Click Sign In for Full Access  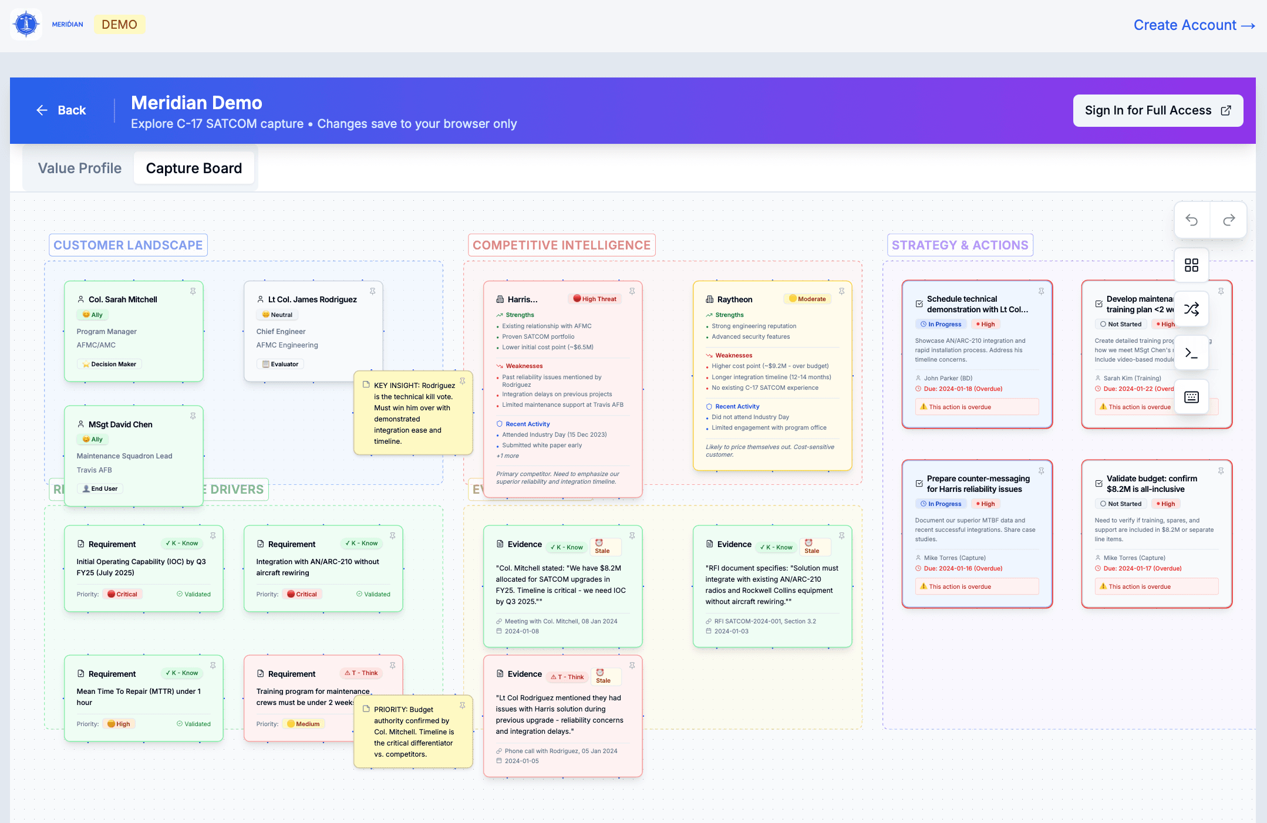pos(1157,110)
